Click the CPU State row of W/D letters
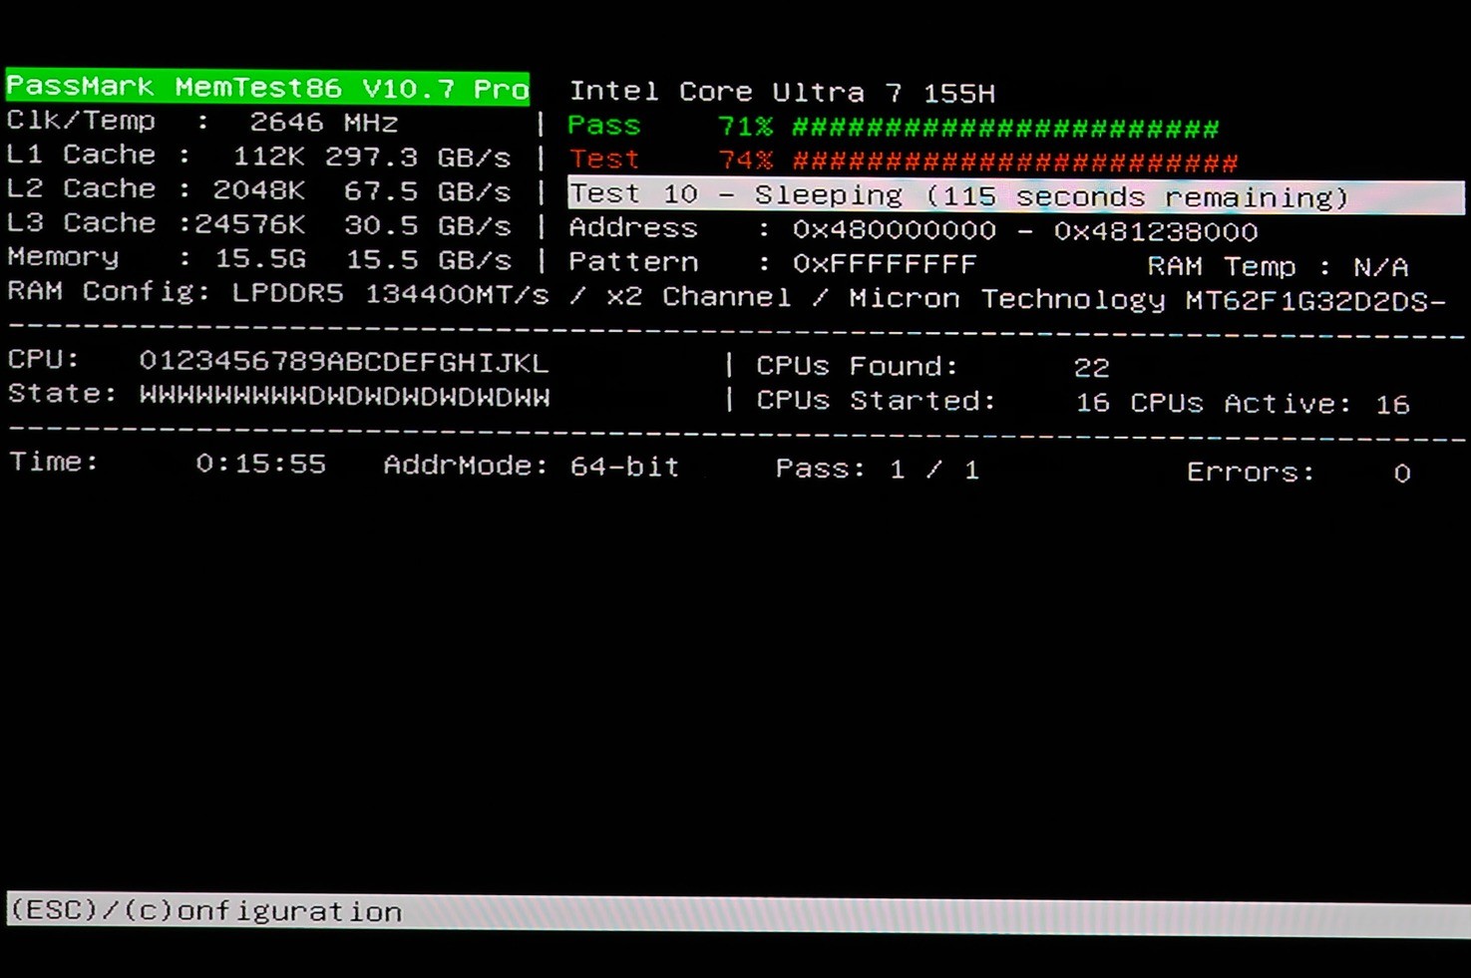This screenshot has height=978, width=1471. 343,396
